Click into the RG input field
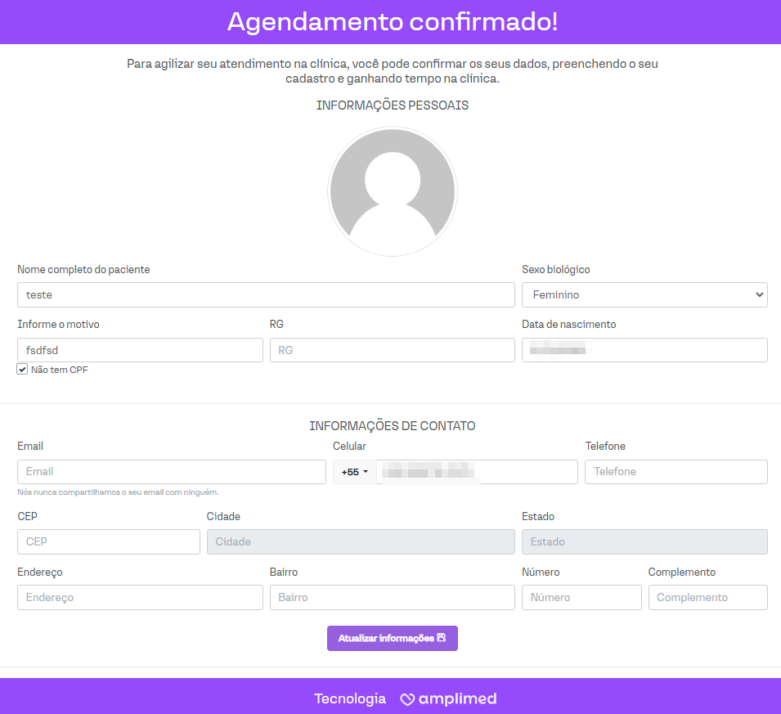 [392, 350]
